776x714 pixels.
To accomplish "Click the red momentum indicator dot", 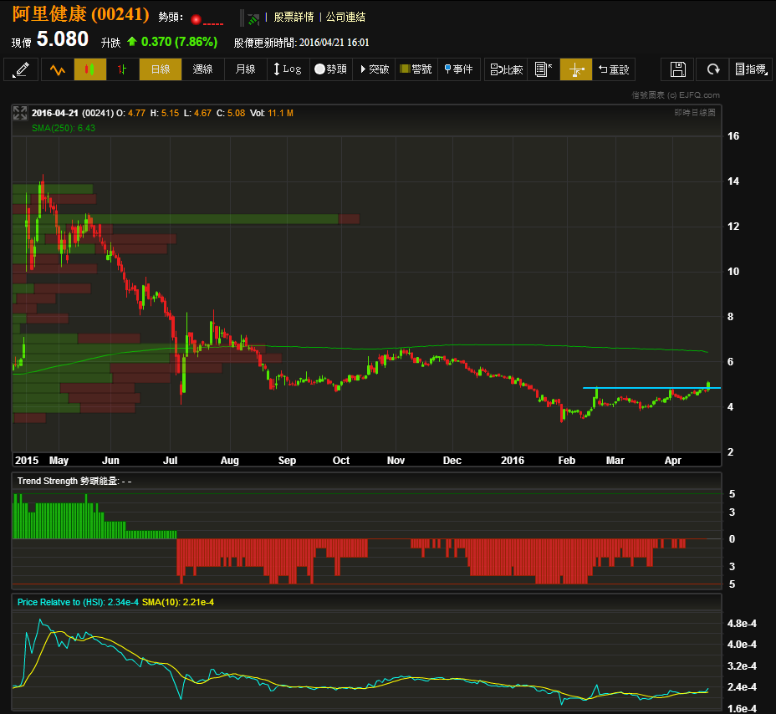I will (x=196, y=20).
